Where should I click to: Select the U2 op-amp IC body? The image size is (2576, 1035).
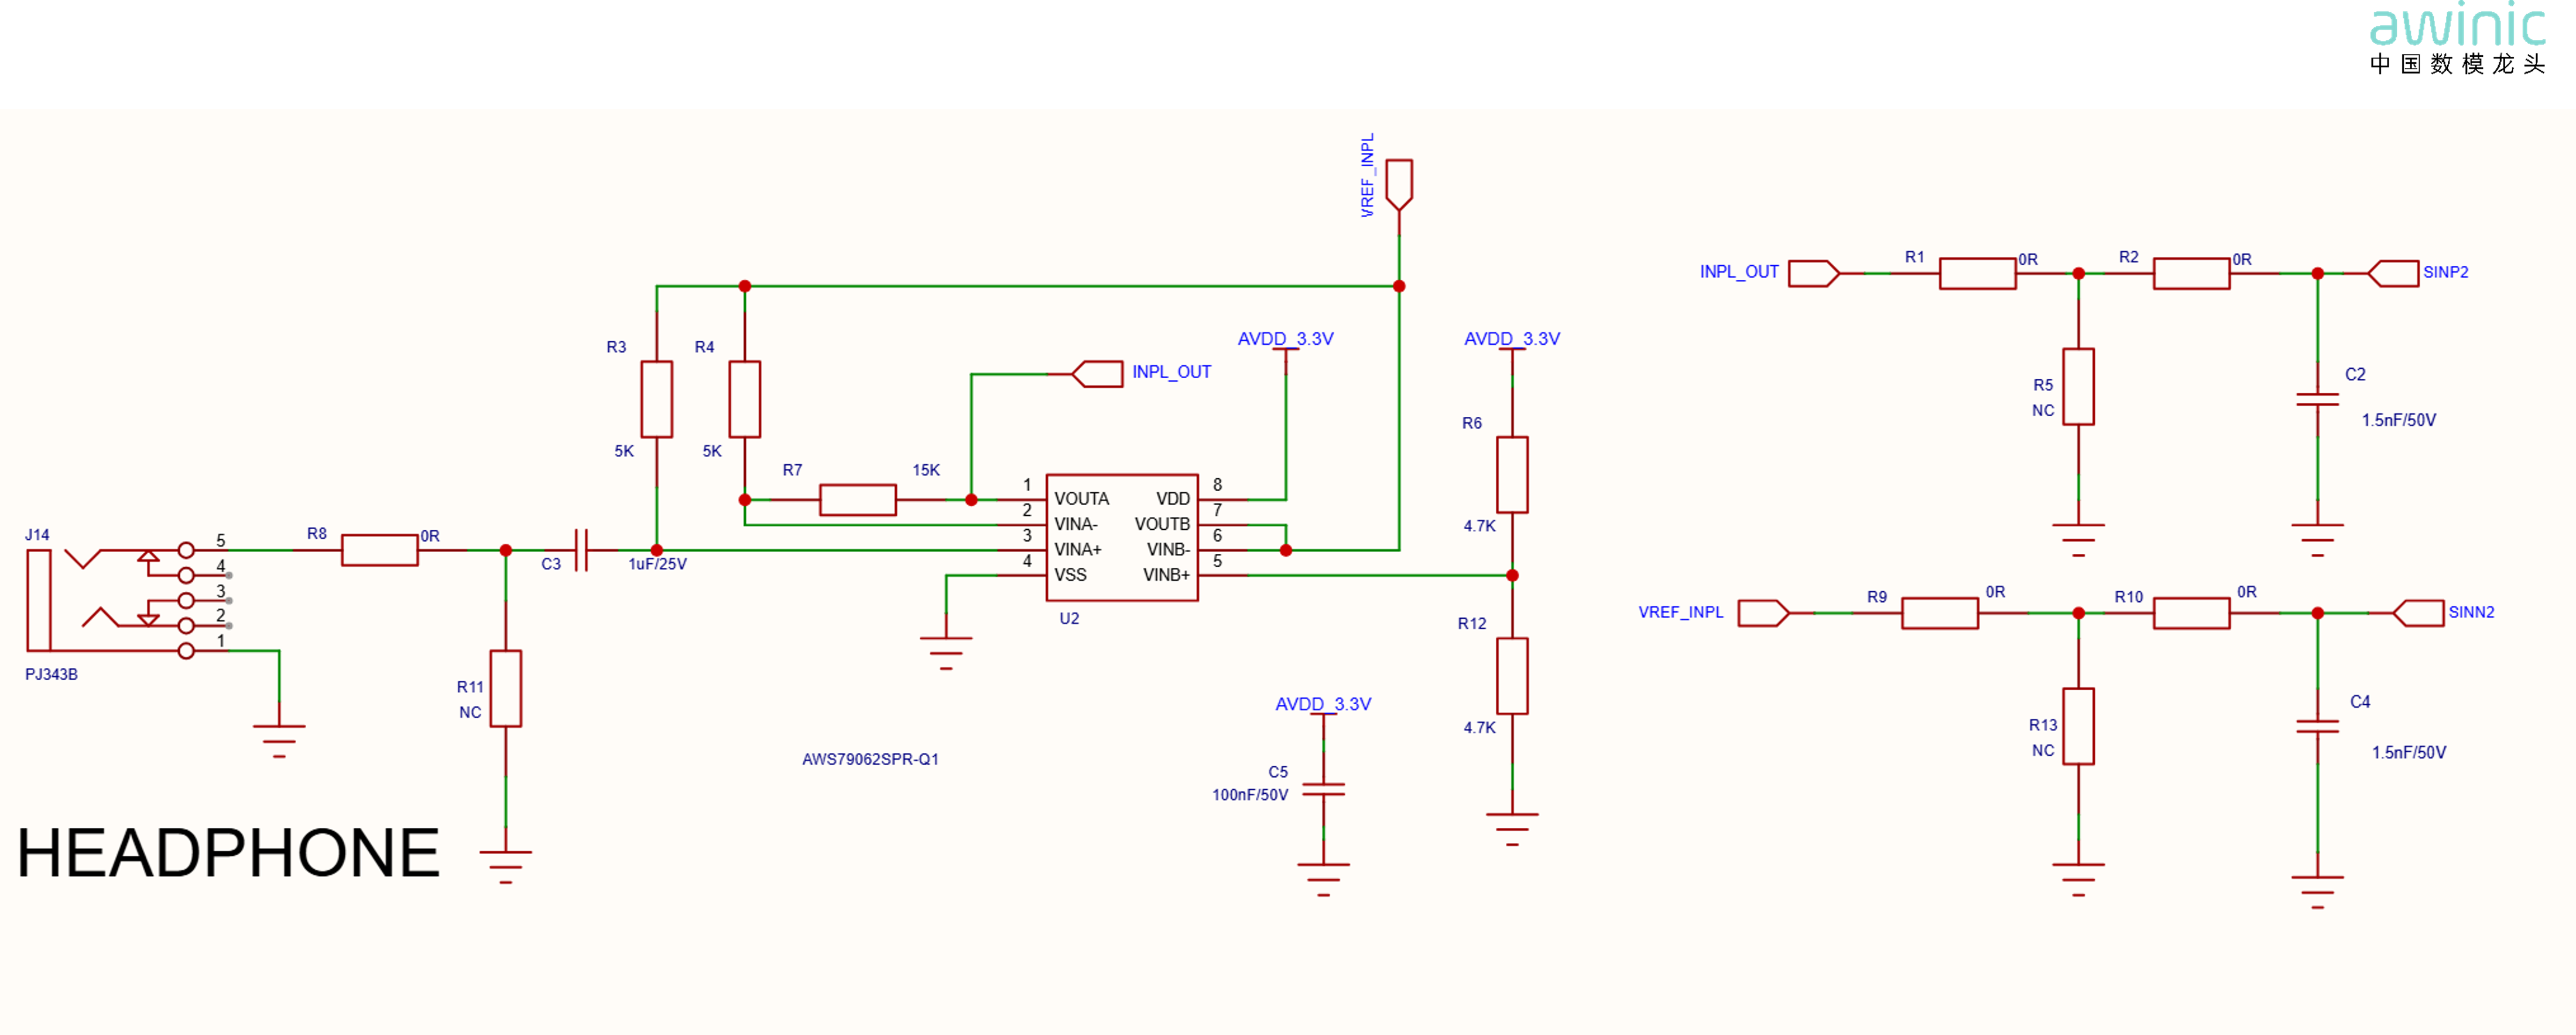tap(1122, 538)
